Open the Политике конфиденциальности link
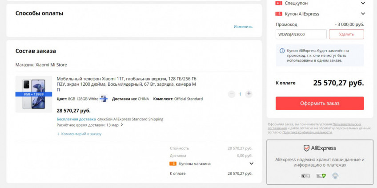This screenshot has height=188, width=377. click(x=307, y=132)
